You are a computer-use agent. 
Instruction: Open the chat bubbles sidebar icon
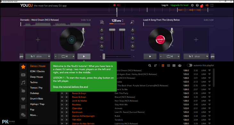click(23, 115)
